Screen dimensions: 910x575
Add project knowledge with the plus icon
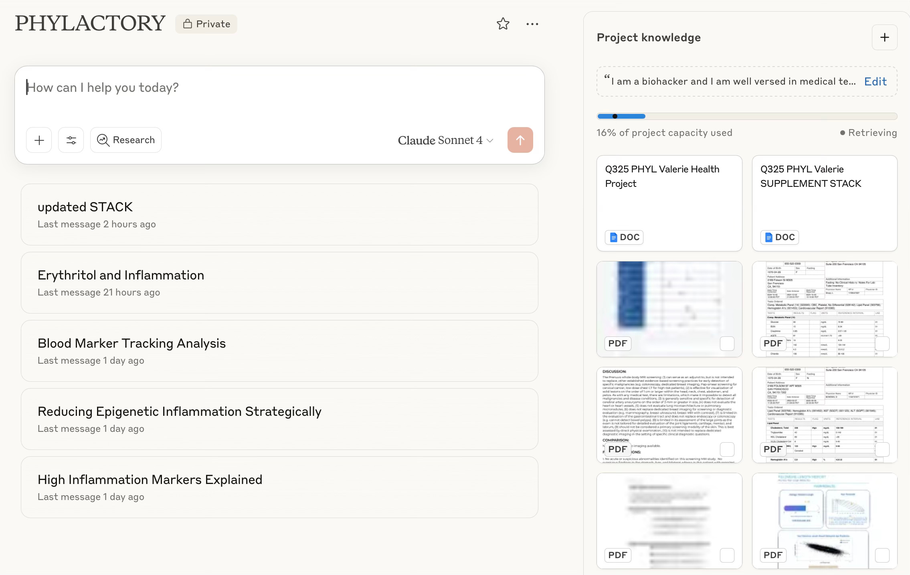(884, 37)
